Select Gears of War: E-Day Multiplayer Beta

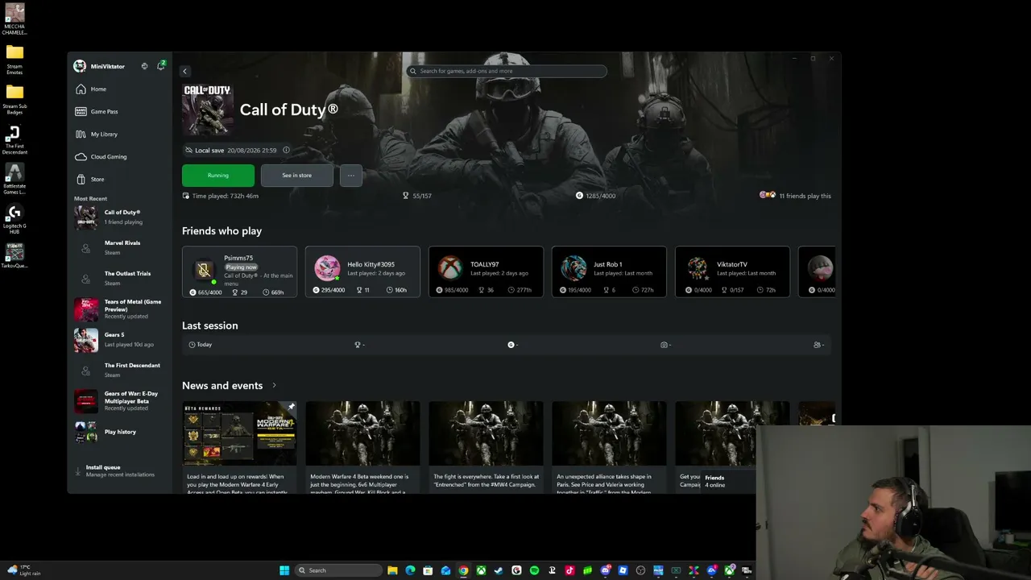tap(119, 401)
